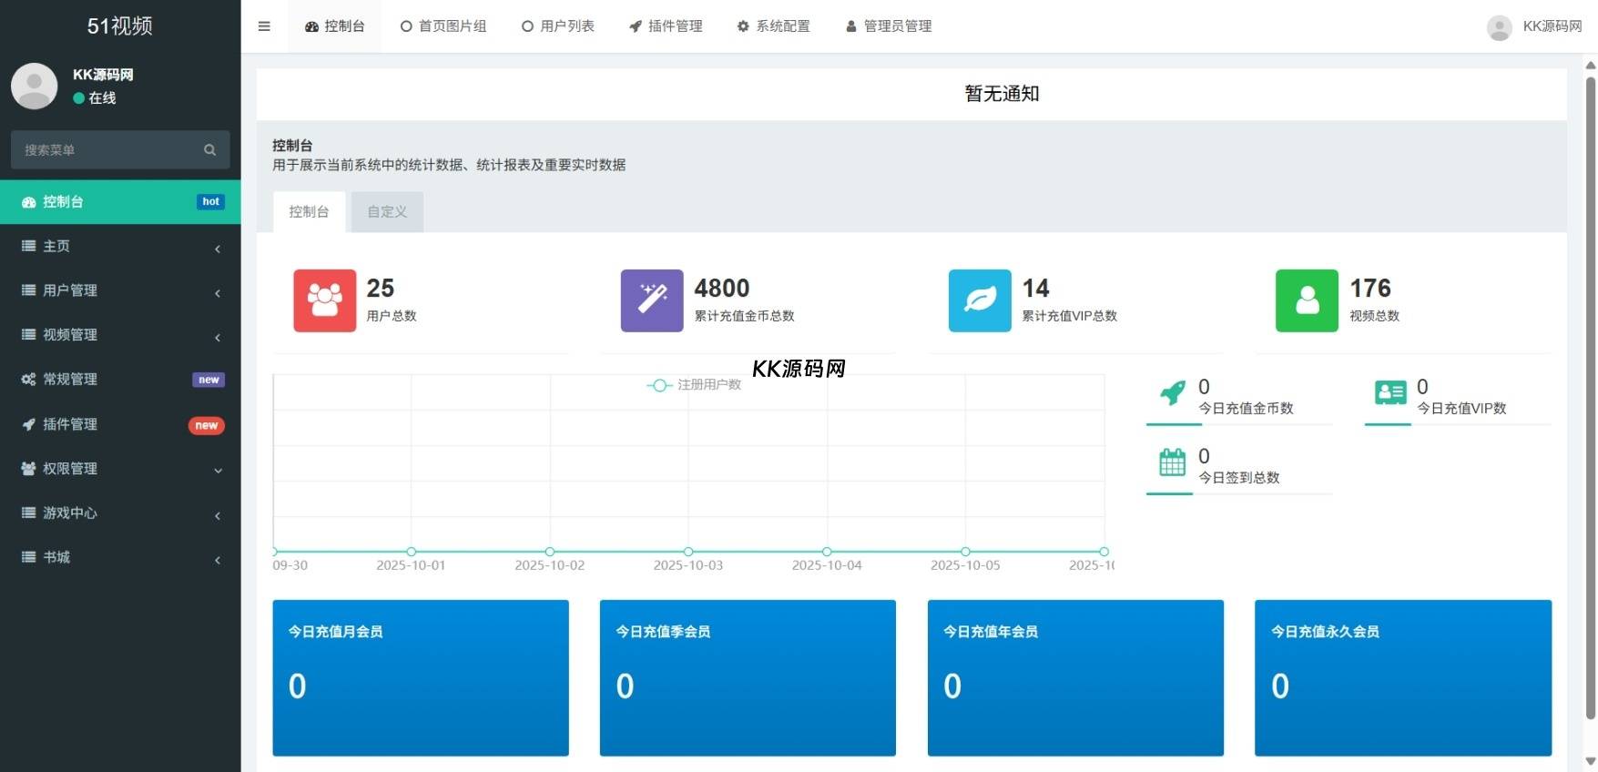Expand the 游戏中心 sidebar menu
1598x772 pixels.
tap(120, 513)
